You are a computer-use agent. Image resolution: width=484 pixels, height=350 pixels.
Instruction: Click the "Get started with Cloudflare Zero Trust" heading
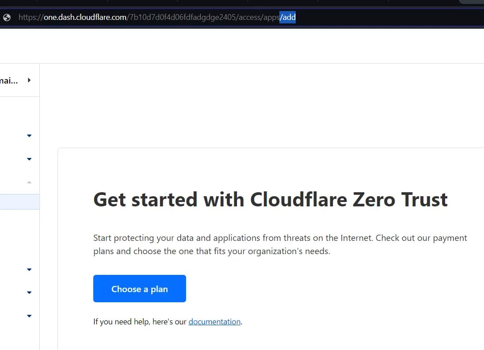pyautogui.click(x=270, y=200)
